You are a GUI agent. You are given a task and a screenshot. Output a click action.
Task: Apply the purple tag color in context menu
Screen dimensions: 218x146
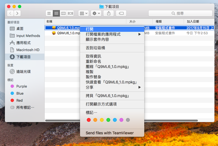coord(121,120)
